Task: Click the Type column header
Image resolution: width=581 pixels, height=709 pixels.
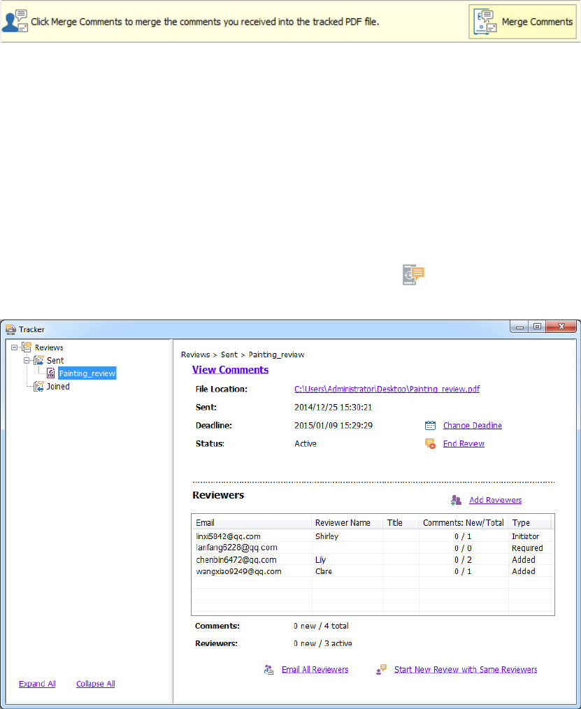Action: pyautogui.click(x=529, y=523)
